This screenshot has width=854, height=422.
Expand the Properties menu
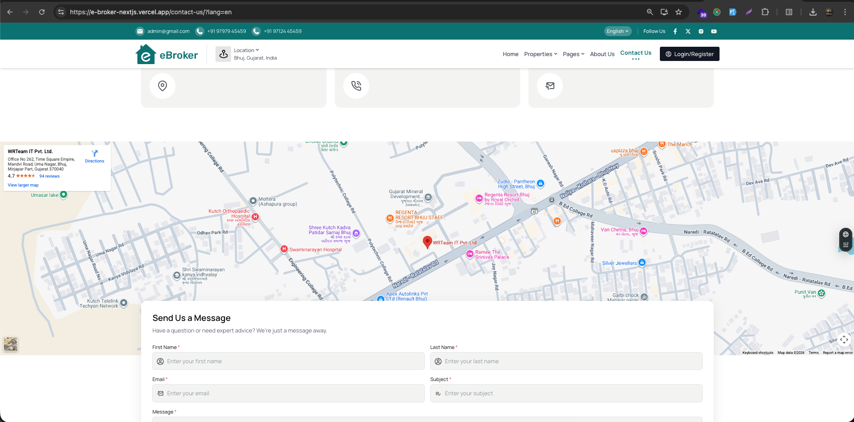point(541,54)
